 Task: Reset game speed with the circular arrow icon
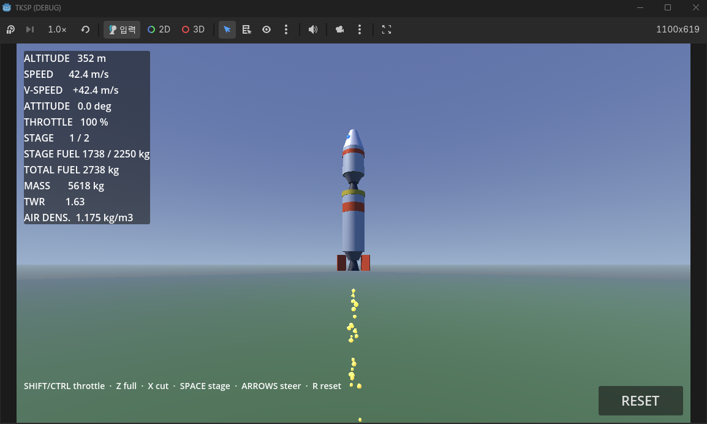click(85, 30)
